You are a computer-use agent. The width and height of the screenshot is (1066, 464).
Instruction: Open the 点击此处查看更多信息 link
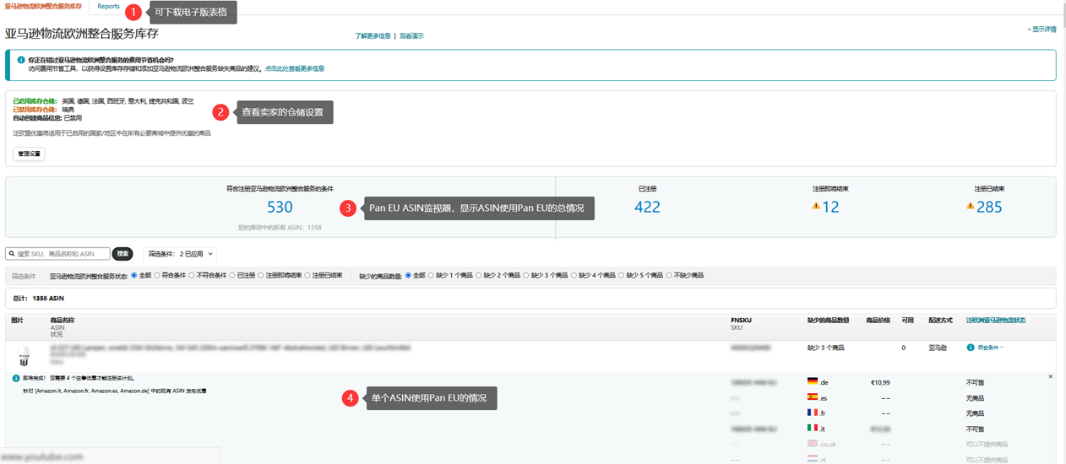(295, 68)
